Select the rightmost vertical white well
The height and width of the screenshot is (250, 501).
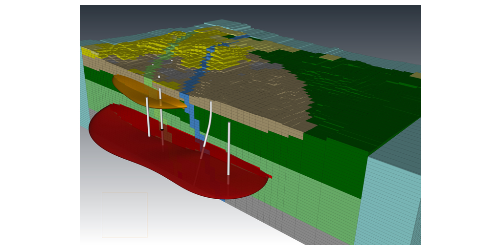pyautogui.click(x=228, y=146)
